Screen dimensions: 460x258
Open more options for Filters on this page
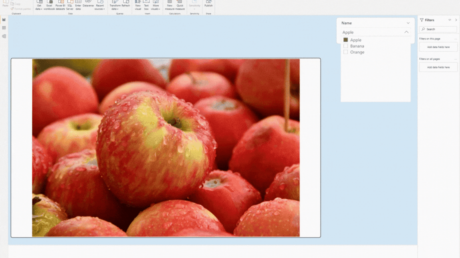456,39
